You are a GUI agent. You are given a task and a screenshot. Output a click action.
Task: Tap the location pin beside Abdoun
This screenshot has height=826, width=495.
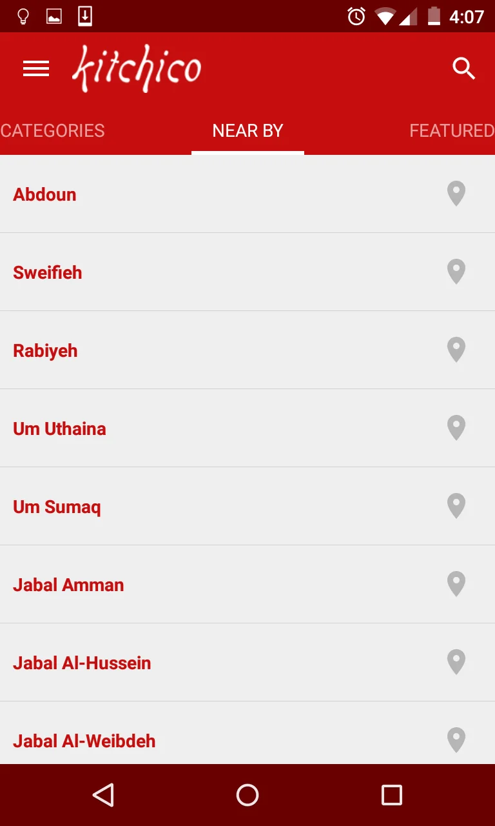tap(456, 194)
